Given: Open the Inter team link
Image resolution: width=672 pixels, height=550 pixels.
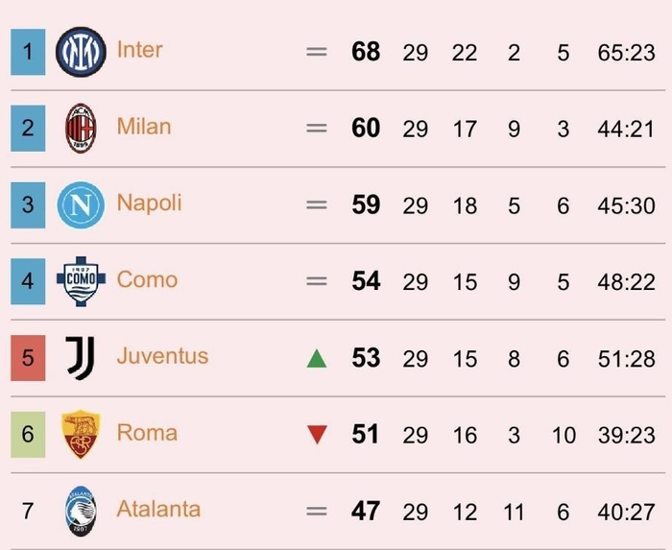Looking at the screenshot, I should tap(139, 49).
